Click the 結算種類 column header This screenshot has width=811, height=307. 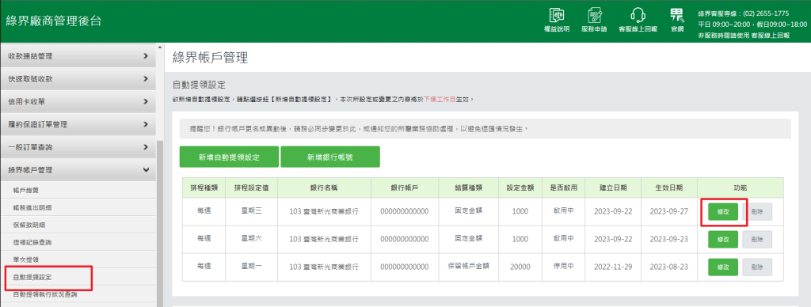click(469, 188)
